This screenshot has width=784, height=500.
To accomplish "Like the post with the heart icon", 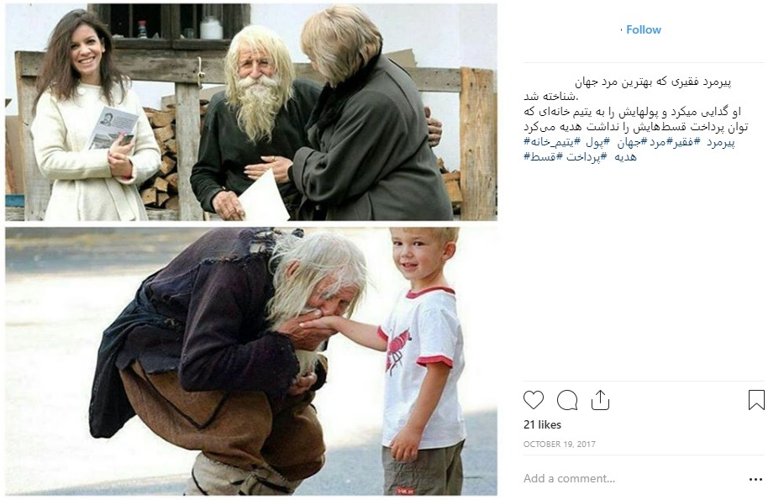I will point(533,400).
